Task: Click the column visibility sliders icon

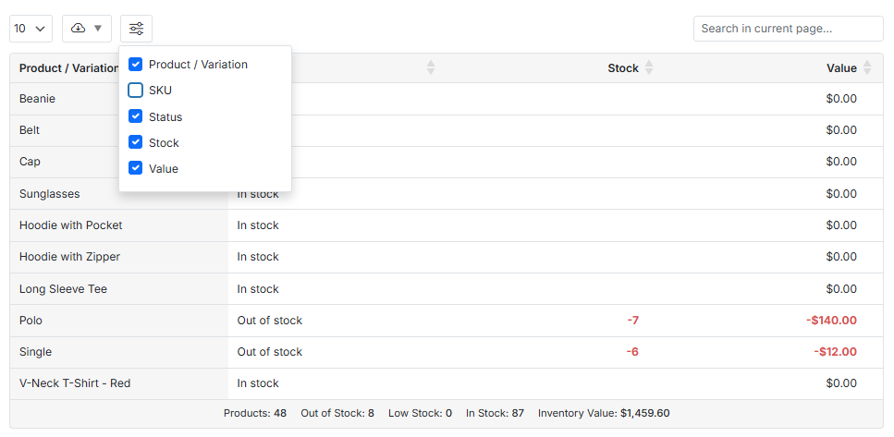Action: (136, 29)
